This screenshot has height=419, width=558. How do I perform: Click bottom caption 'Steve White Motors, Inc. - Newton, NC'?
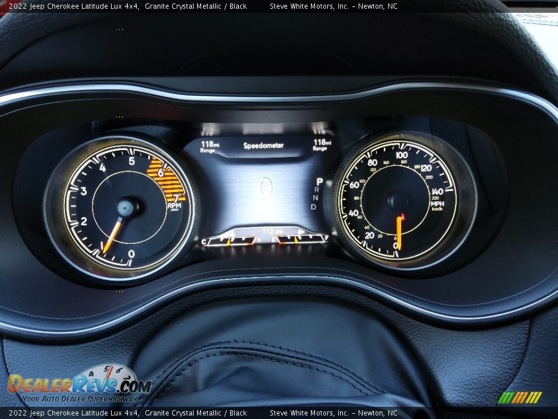(334, 413)
